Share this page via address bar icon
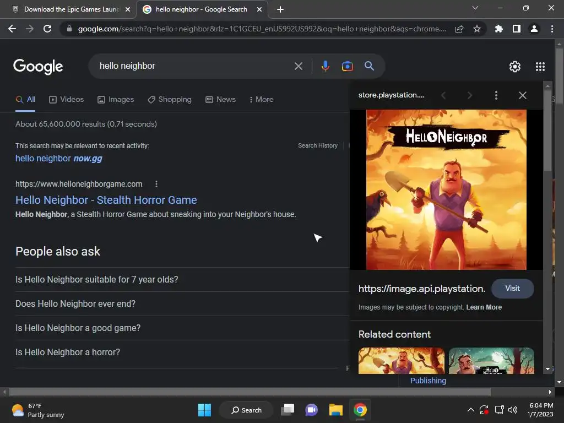 [459, 29]
